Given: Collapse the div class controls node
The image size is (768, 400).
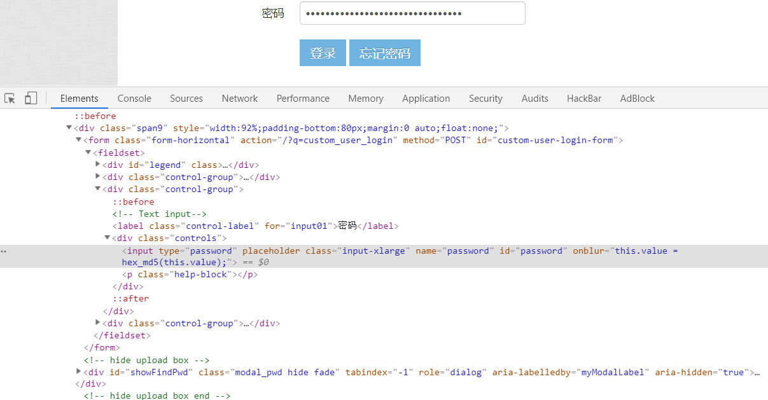Looking at the screenshot, I should pyautogui.click(x=108, y=238).
